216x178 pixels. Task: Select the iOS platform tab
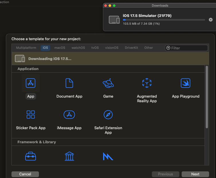point(45,48)
